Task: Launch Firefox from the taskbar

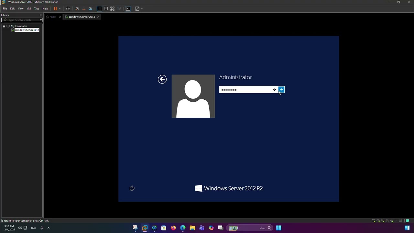Action: 173,228
